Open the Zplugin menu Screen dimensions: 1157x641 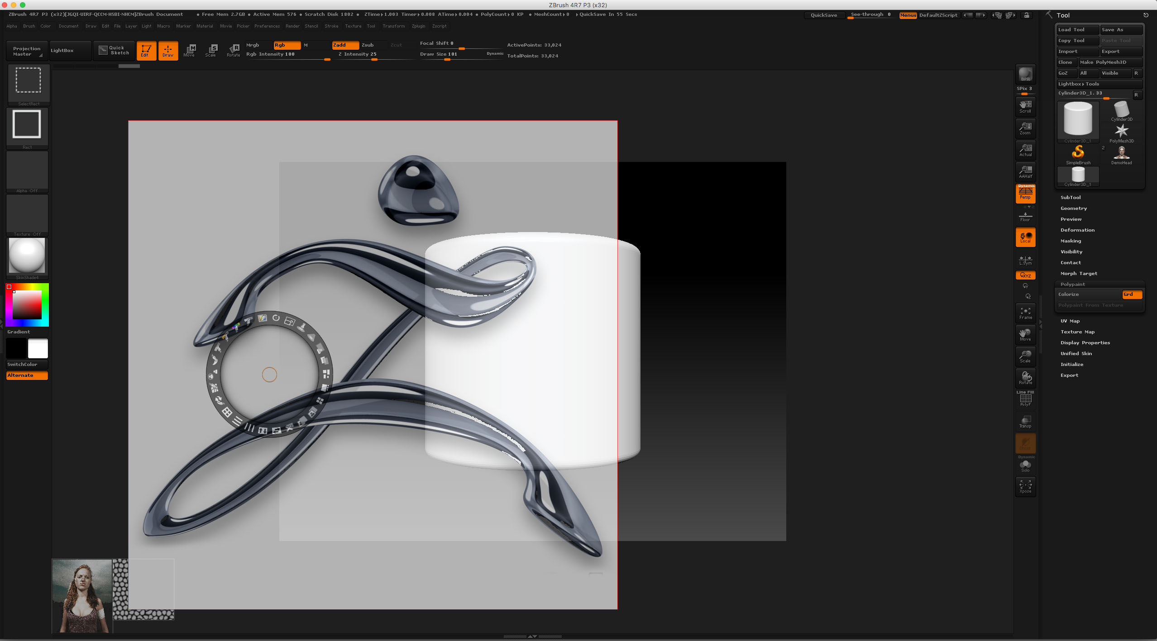(x=418, y=26)
